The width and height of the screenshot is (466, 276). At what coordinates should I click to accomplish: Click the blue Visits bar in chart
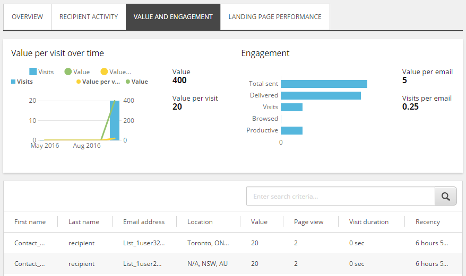click(115, 120)
